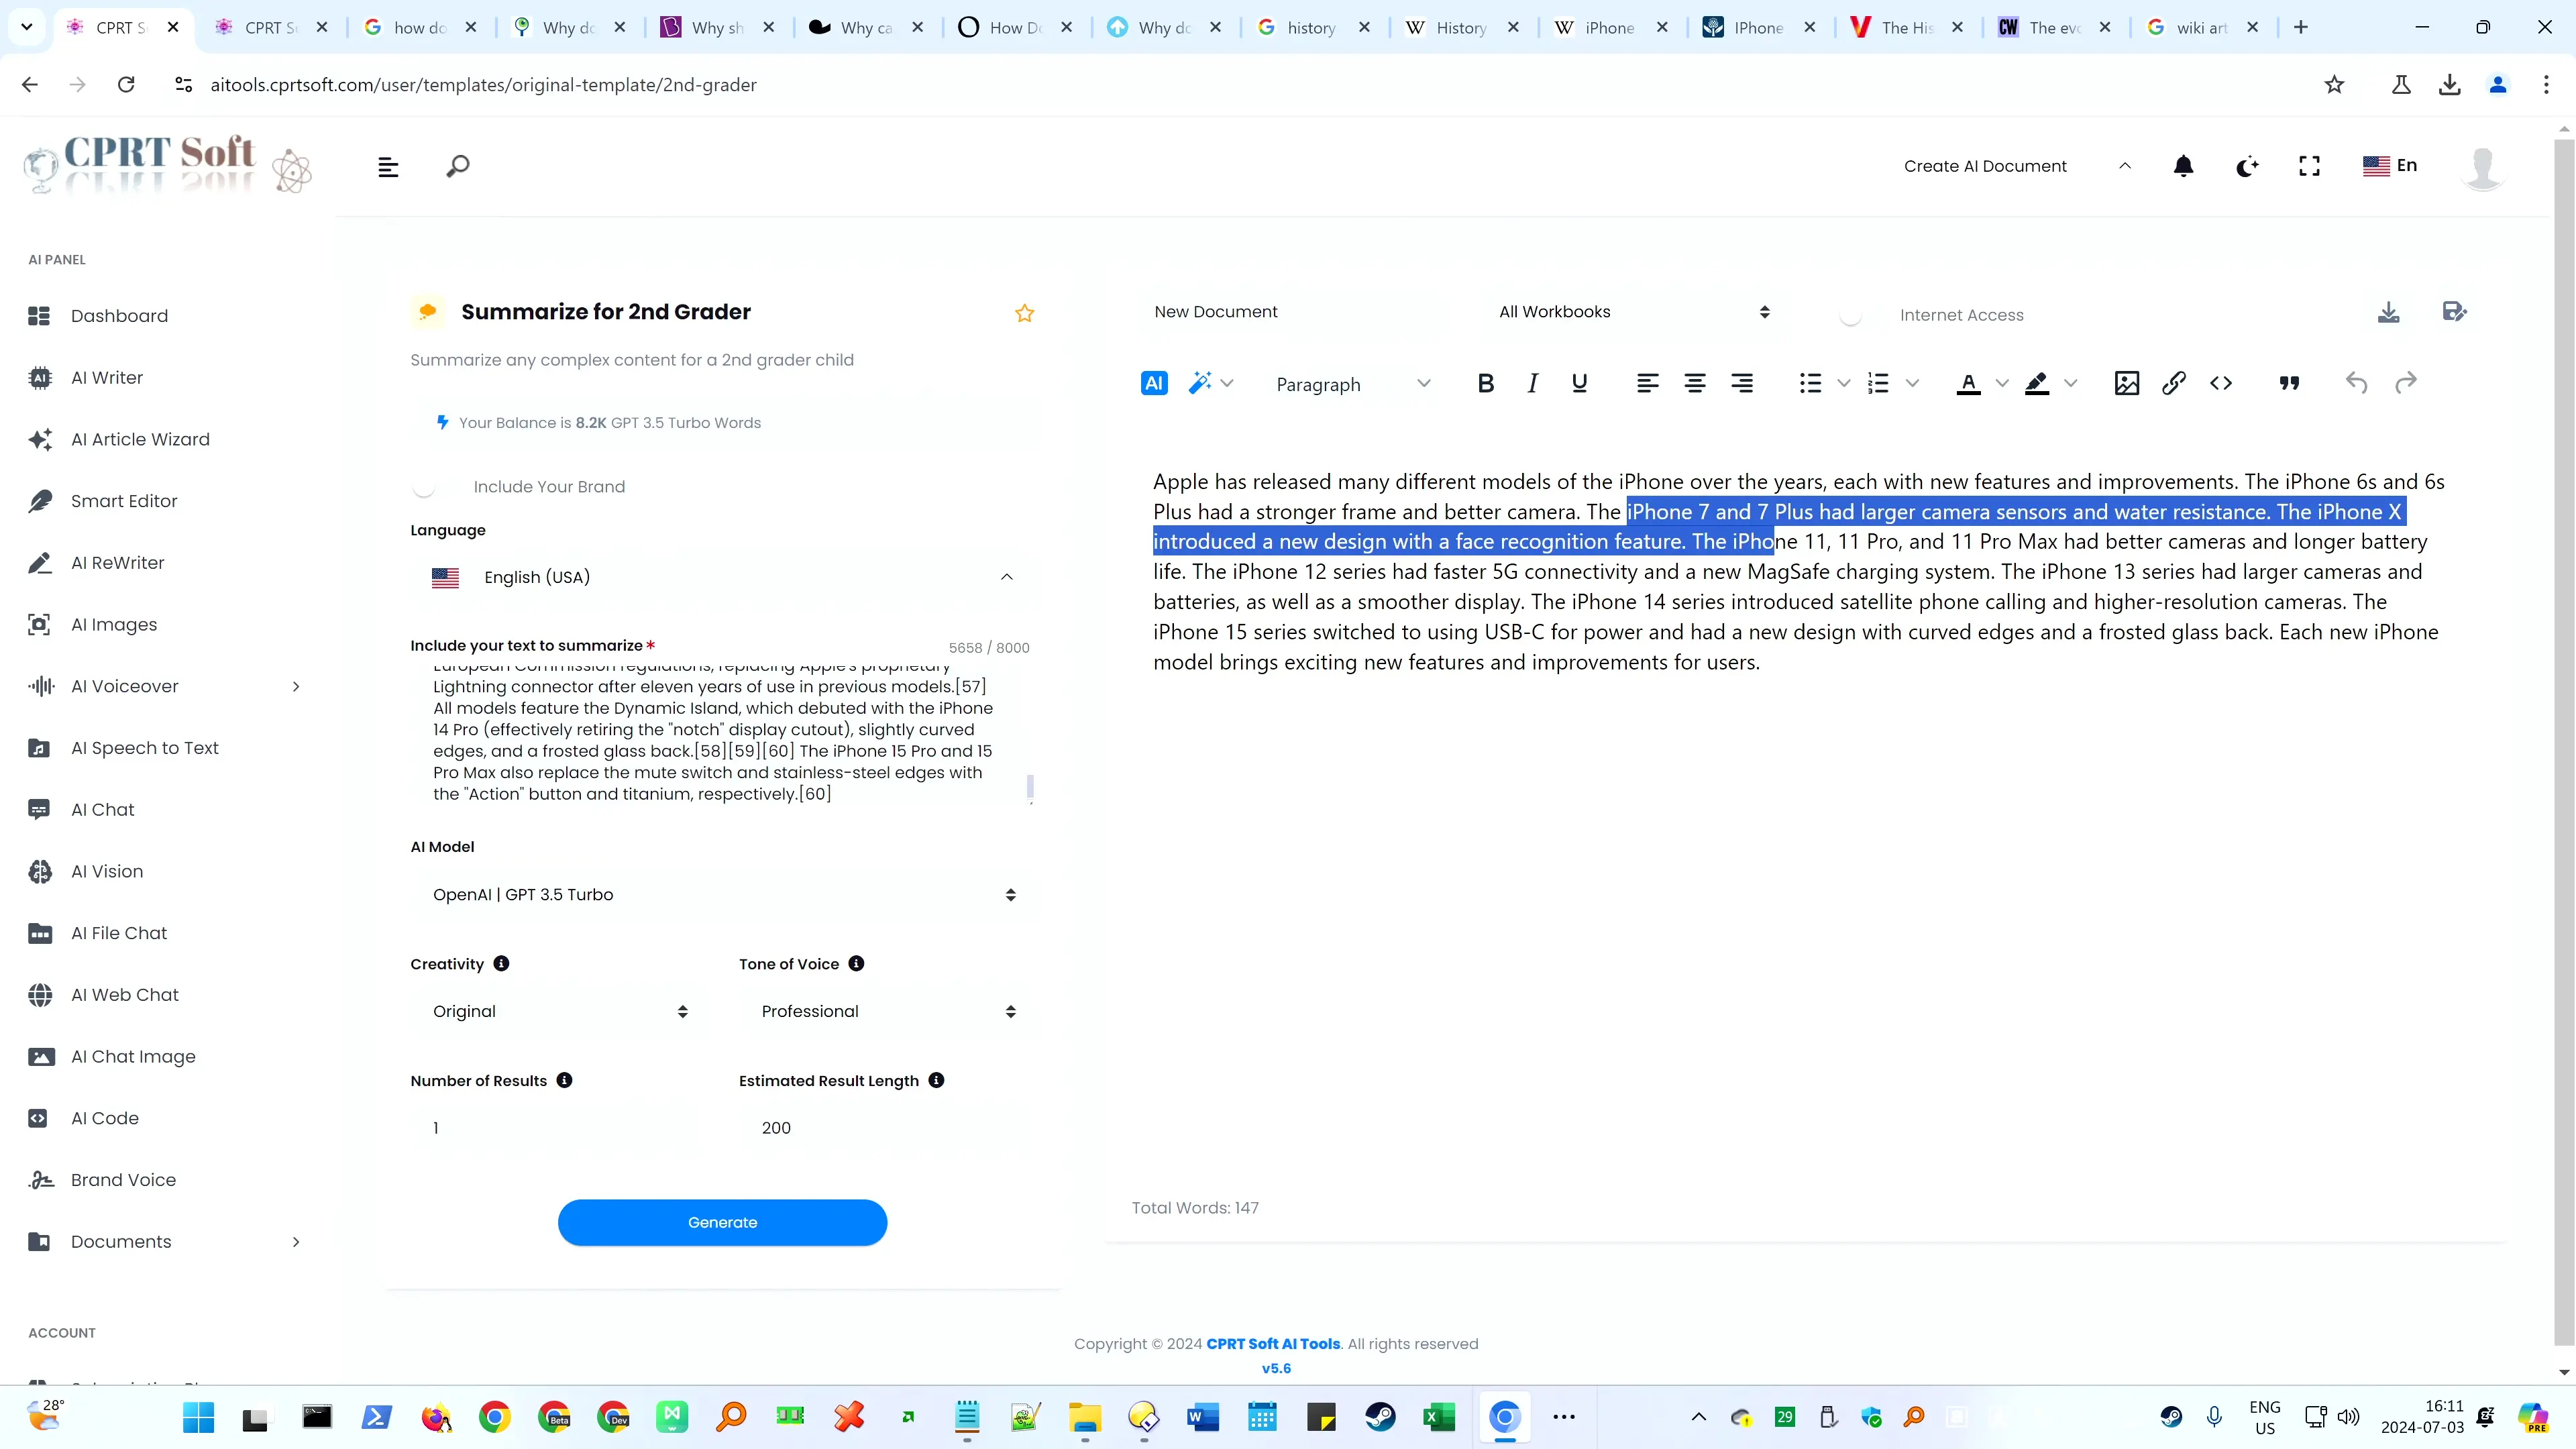The image size is (2576, 1449).
Task: Click the bullet list icon
Action: pos(1808,384)
